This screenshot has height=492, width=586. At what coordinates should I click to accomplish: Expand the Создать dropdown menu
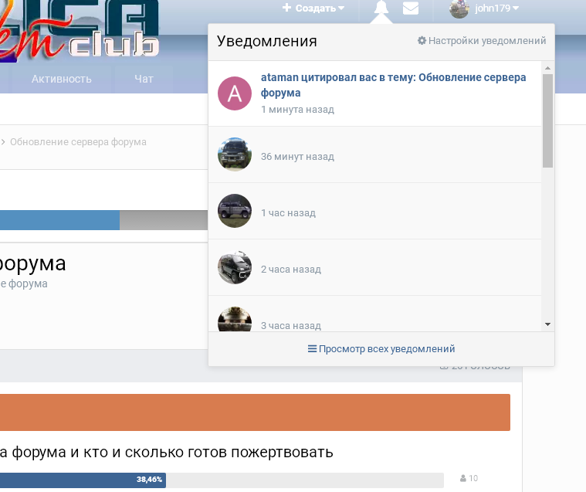(313, 8)
